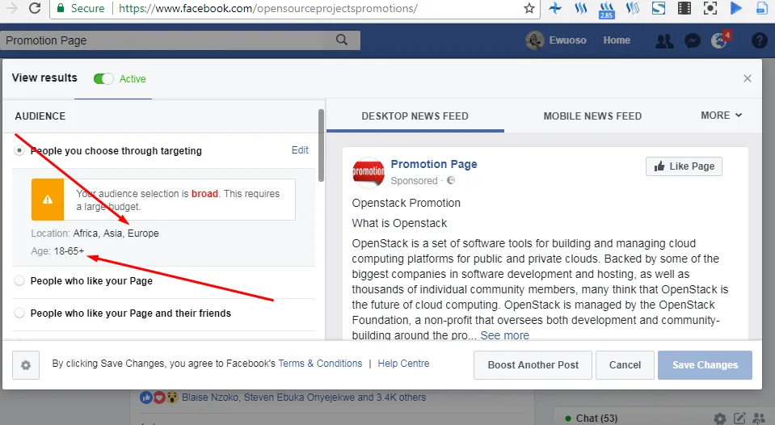
Task: Open the Ewuoso profile picture
Action: point(534,40)
